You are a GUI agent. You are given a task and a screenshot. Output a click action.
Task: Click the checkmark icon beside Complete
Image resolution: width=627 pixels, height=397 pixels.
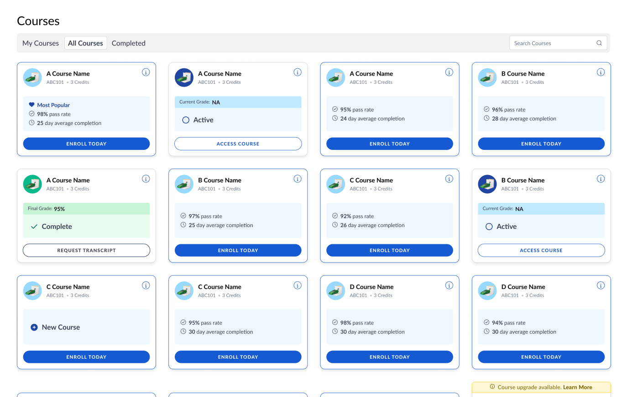34,227
